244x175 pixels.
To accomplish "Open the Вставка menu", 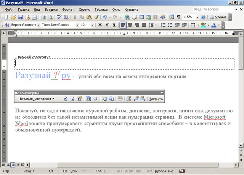I will (x=51, y=10).
